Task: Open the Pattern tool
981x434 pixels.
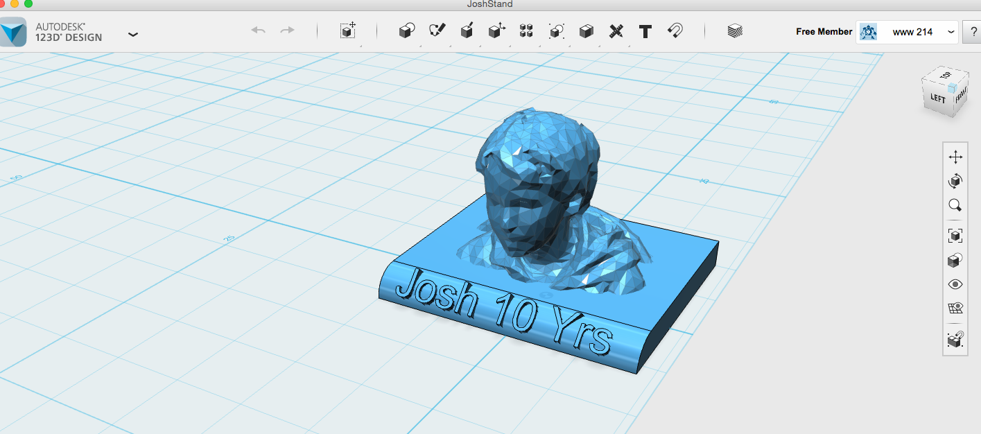Action: click(526, 31)
